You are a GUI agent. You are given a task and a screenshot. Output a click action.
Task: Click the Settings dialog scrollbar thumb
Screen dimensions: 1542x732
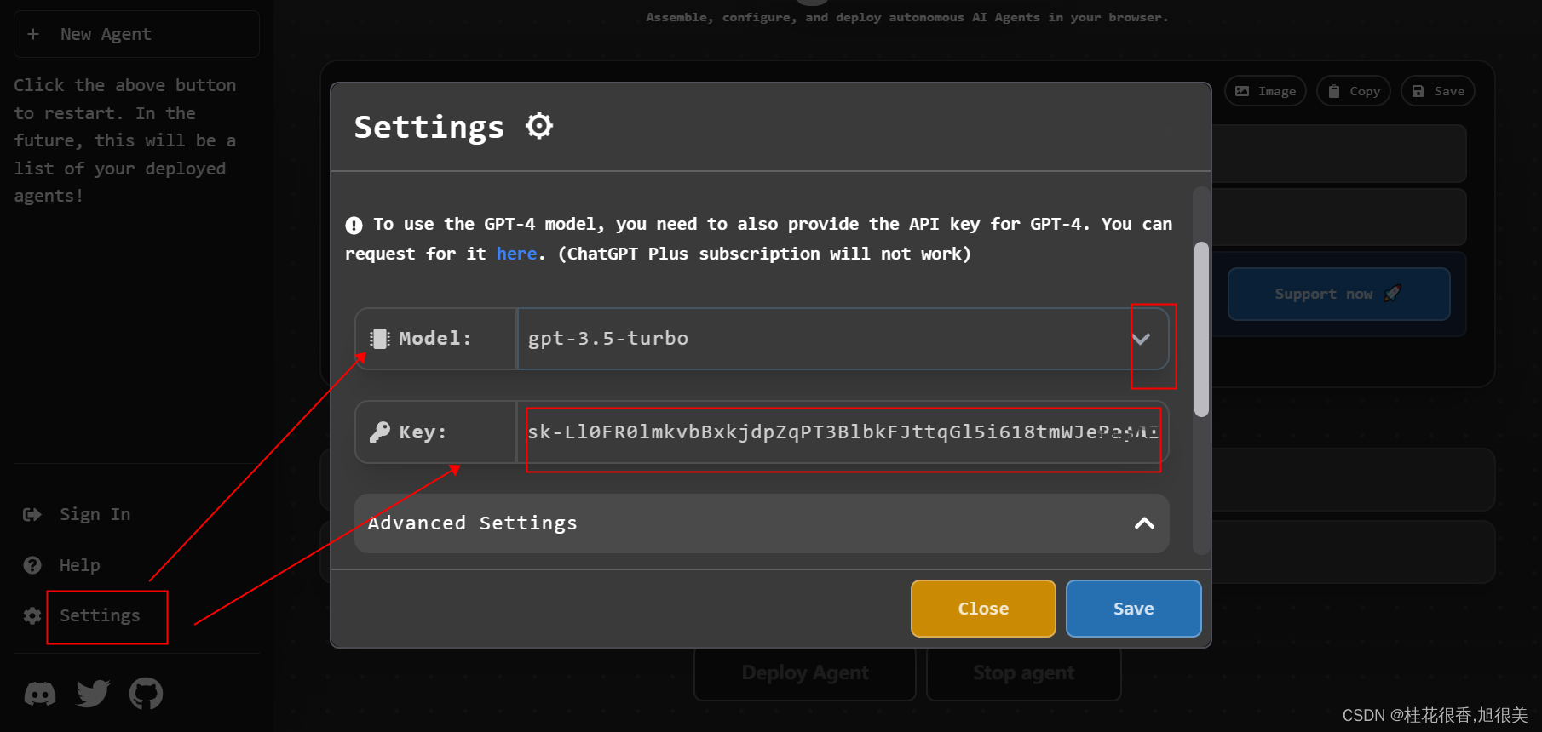[x=1201, y=329]
